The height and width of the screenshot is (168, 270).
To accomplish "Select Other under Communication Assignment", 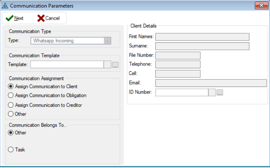I will tap(11, 114).
